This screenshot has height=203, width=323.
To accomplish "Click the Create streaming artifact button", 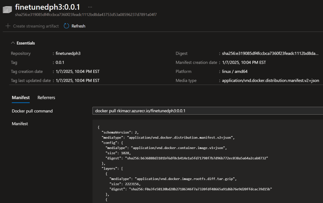I will (x=36, y=26).
